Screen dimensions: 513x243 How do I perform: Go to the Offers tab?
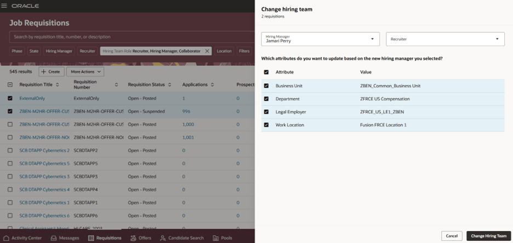[x=140, y=238]
